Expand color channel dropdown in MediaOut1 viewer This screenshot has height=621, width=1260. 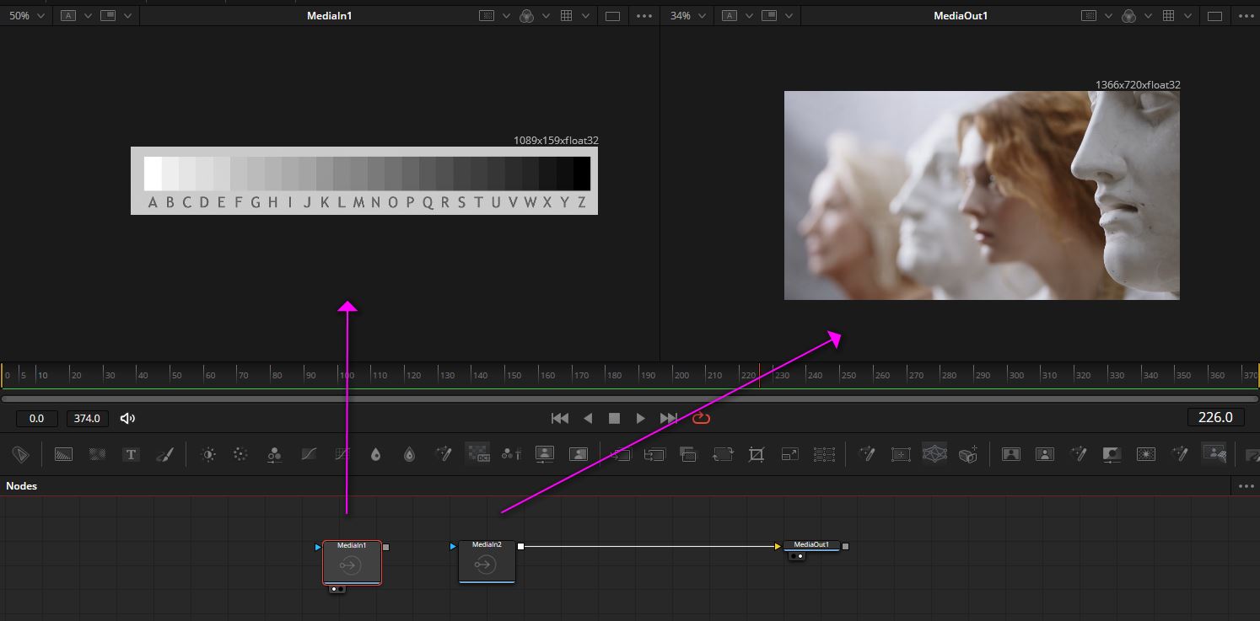point(1148,16)
